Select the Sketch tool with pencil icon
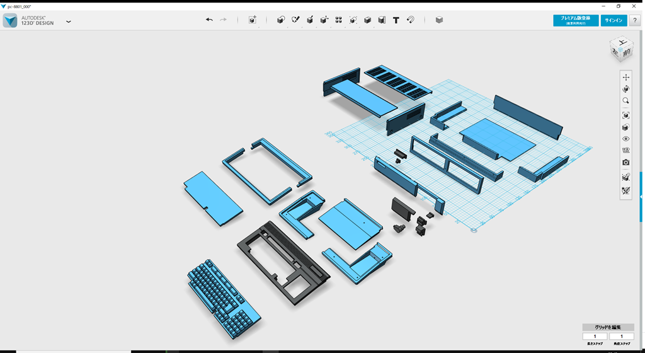Screen dimensions: 645x353 click(295, 20)
